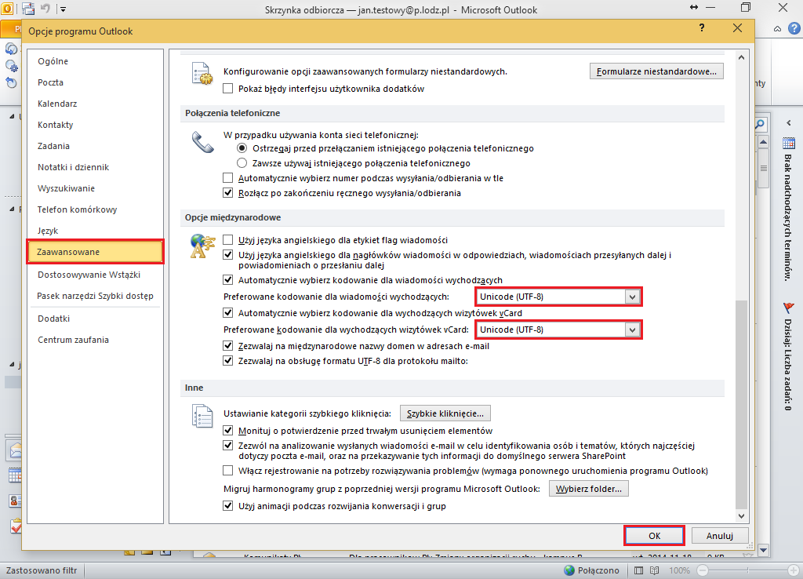Click Send/Receive All Folders quick access icon
Screen dimensions: 803x579
[28, 8]
